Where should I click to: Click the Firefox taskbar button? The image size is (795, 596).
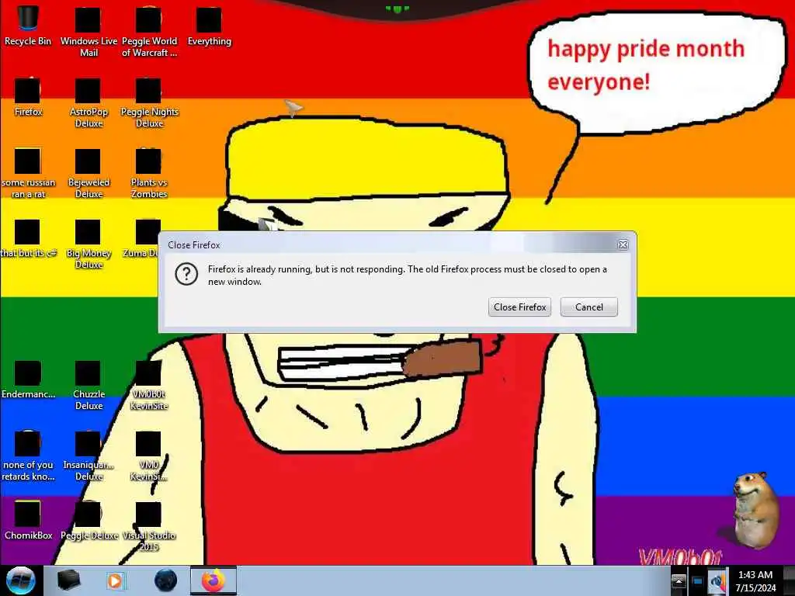(x=214, y=580)
